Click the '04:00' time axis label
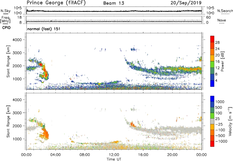233x161 pixels. pyautogui.click(x=55, y=155)
